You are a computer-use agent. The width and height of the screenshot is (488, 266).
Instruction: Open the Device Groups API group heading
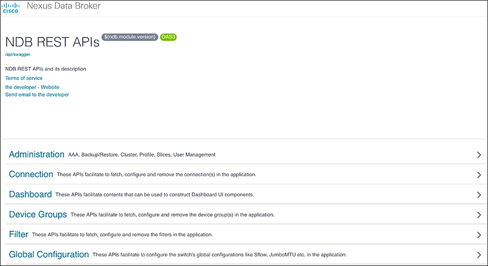[x=38, y=214]
